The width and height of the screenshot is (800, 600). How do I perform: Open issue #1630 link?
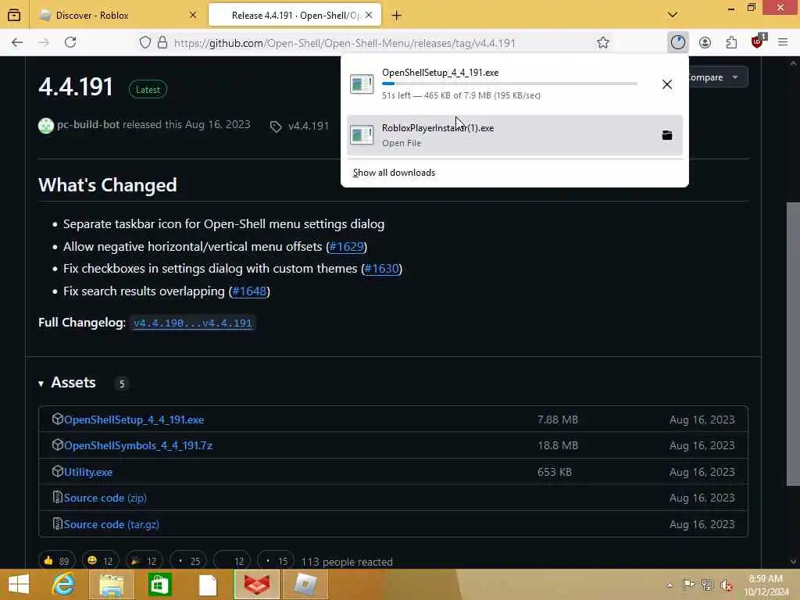click(x=381, y=269)
